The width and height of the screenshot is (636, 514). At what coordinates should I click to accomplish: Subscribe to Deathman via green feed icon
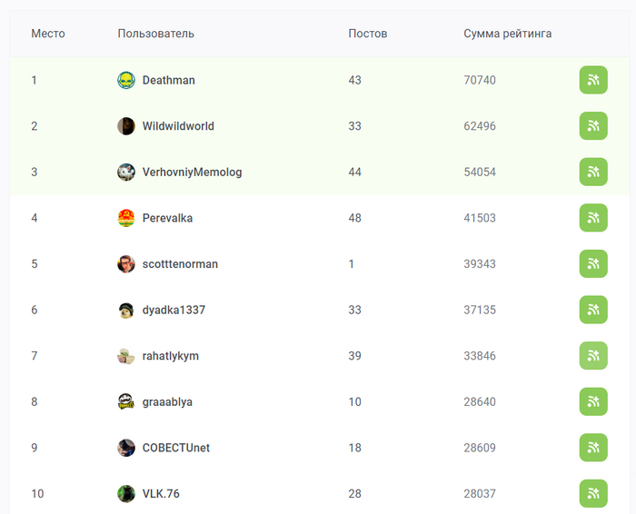point(593,80)
